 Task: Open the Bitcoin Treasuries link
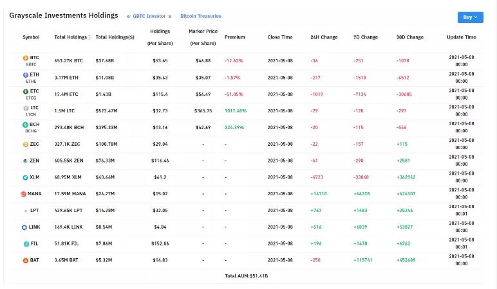coord(201,16)
